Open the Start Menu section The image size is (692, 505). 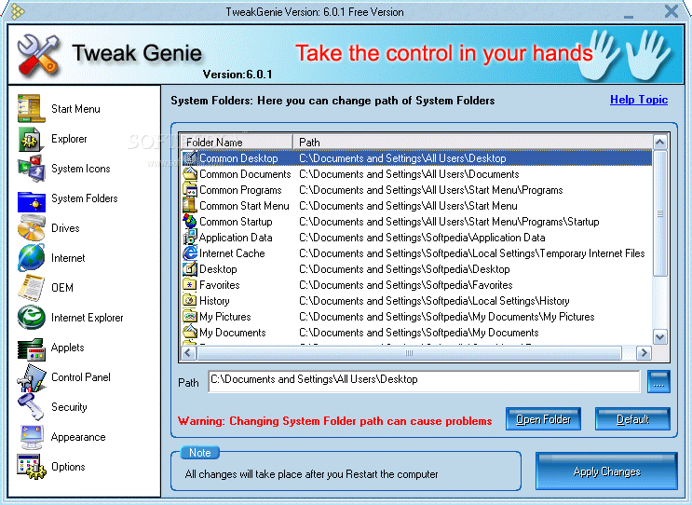(x=75, y=109)
